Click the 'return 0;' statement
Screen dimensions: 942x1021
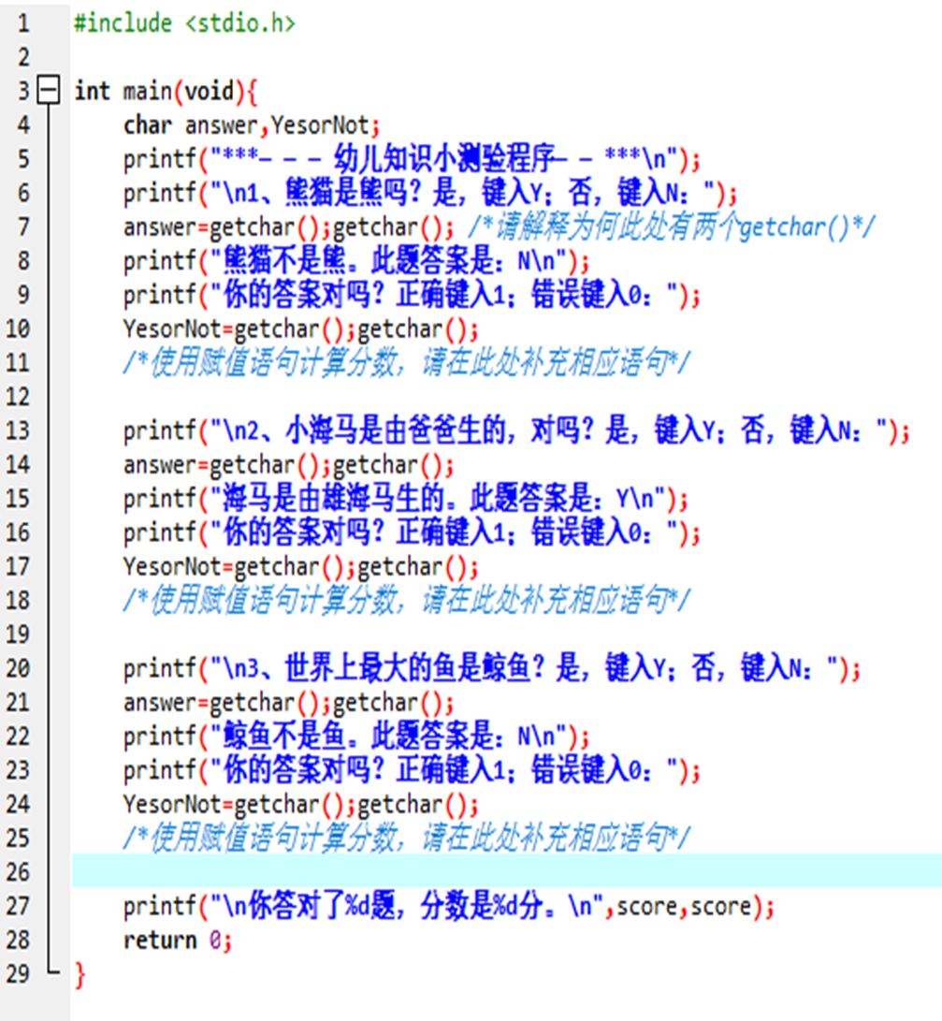[177, 940]
